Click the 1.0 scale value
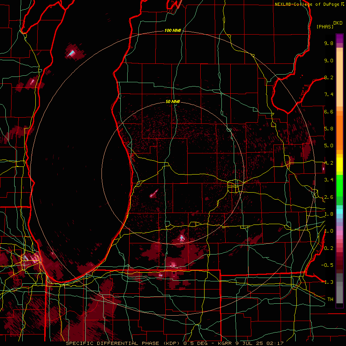Image resolution: width=346 pixels, height=346 pixels. [x=329, y=231]
